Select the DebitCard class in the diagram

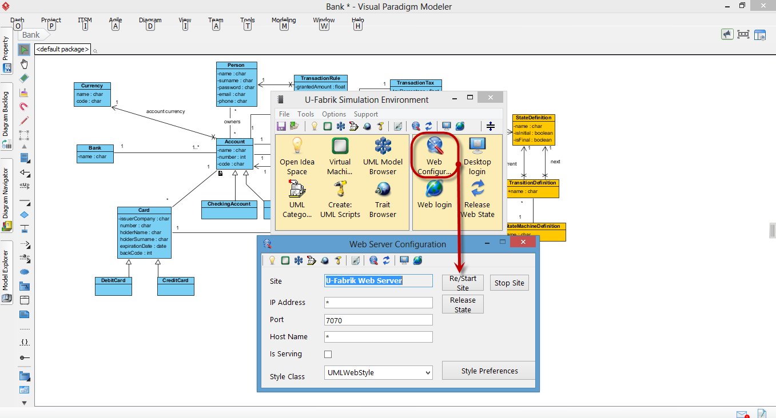[x=113, y=286]
